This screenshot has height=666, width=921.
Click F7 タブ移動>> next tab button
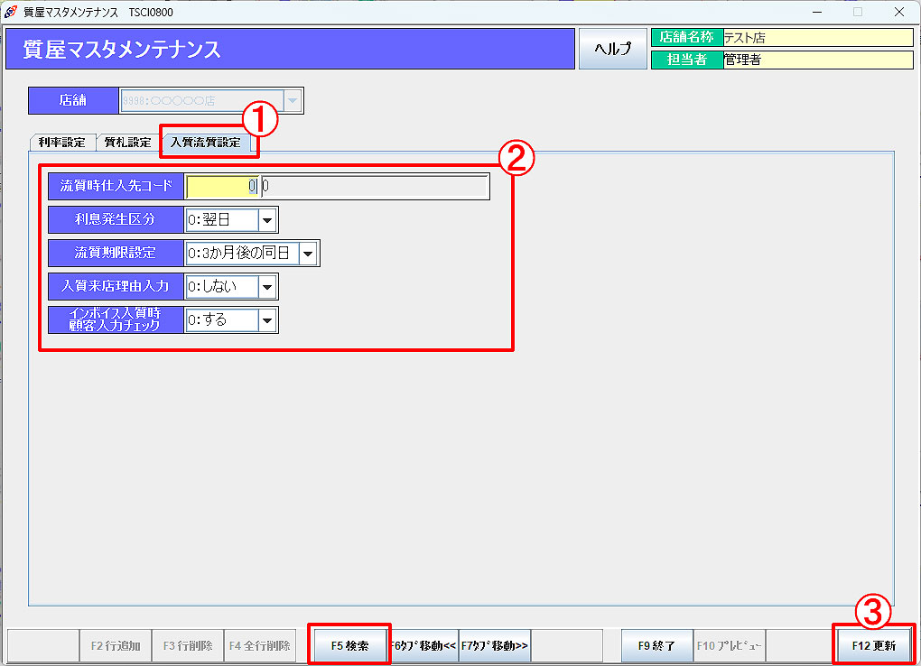coord(495,645)
